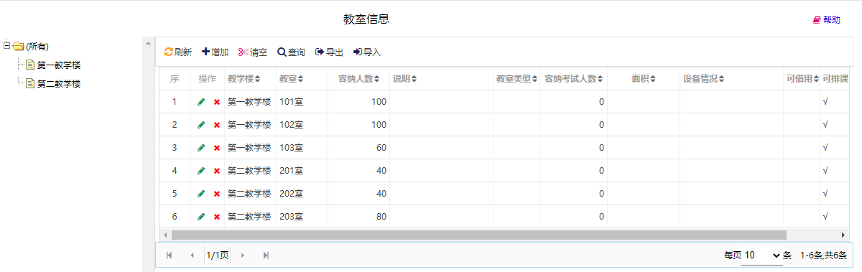Sort by 教学楼 column header
The height and width of the screenshot is (272, 862).
coord(244,79)
